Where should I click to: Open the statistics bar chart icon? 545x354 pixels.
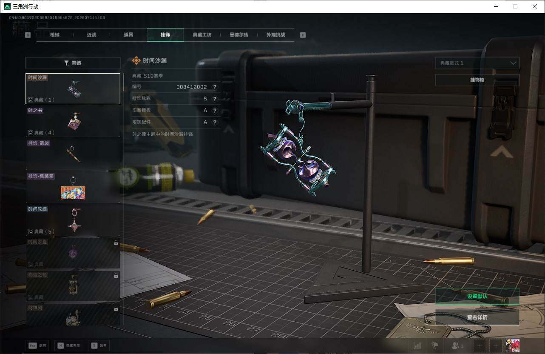(417, 345)
